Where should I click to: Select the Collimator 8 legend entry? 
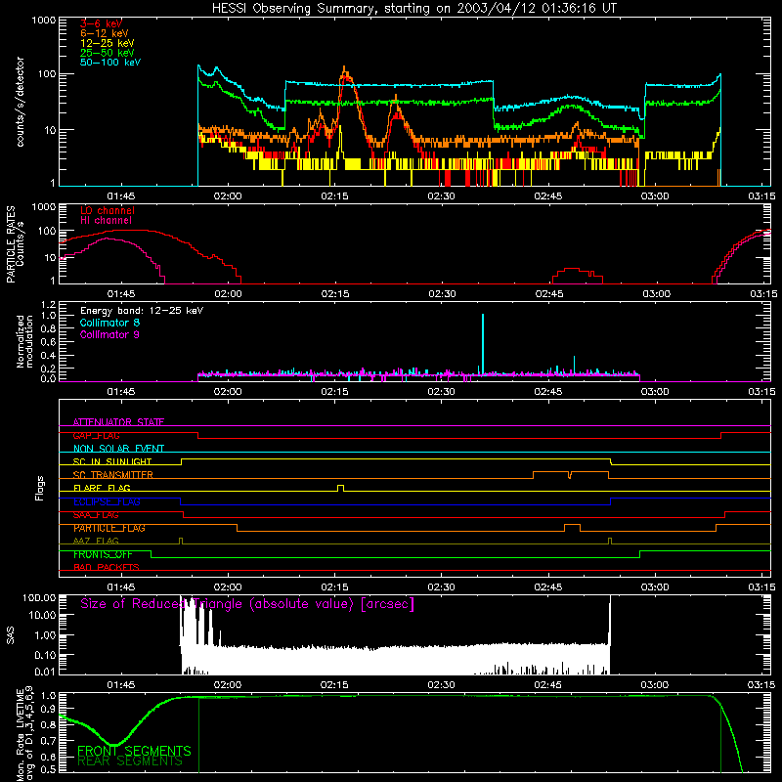coord(109,323)
